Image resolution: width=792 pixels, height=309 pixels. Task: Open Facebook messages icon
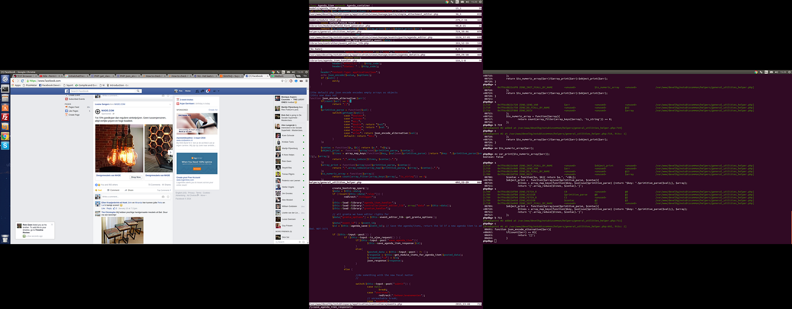click(x=202, y=91)
